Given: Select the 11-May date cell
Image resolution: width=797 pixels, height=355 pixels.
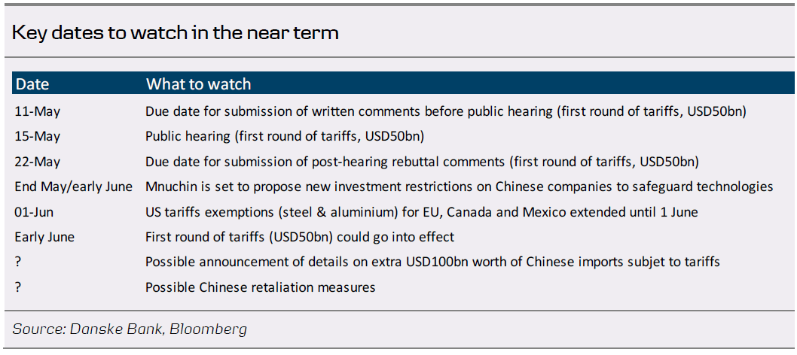Looking at the screenshot, I should click(38, 111).
